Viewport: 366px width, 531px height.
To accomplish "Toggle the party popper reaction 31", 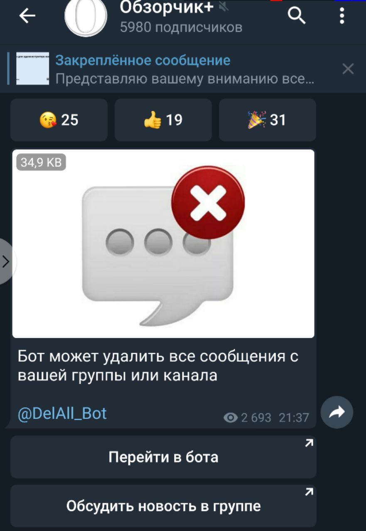I will [268, 120].
